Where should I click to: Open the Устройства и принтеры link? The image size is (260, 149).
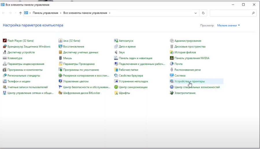tap(190, 81)
